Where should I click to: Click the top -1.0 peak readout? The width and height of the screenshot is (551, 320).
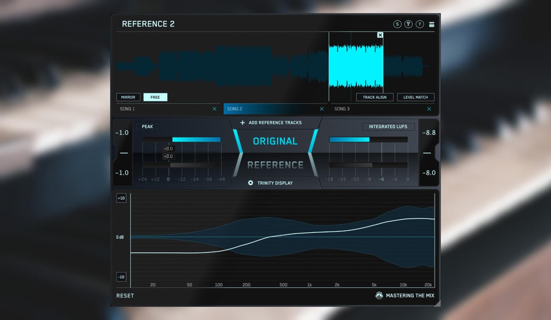click(x=122, y=133)
